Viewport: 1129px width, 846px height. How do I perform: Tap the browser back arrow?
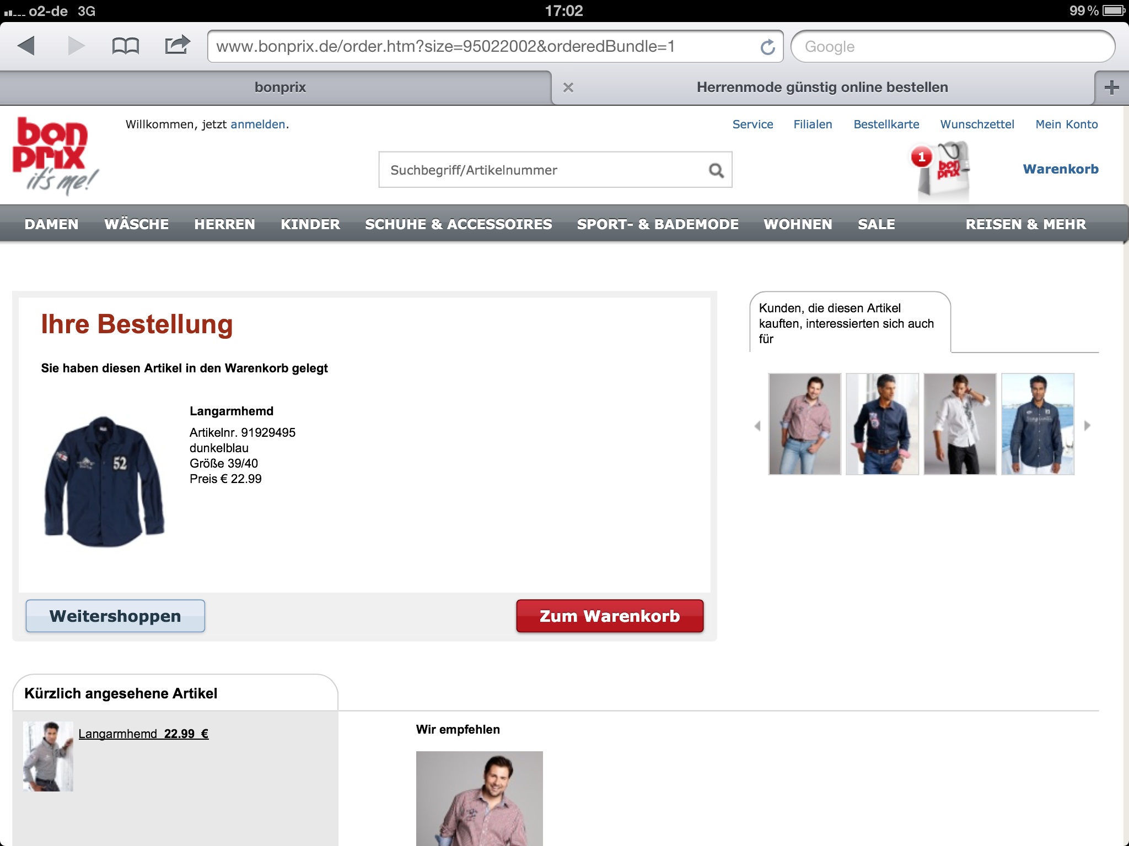(26, 46)
